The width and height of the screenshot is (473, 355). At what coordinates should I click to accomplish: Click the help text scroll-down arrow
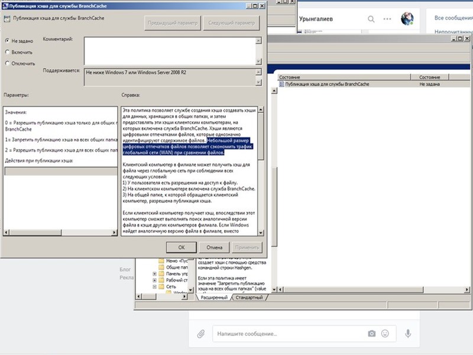click(261, 233)
